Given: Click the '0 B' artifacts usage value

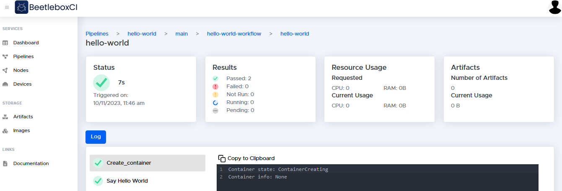Looking at the screenshot, I should [x=456, y=106].
